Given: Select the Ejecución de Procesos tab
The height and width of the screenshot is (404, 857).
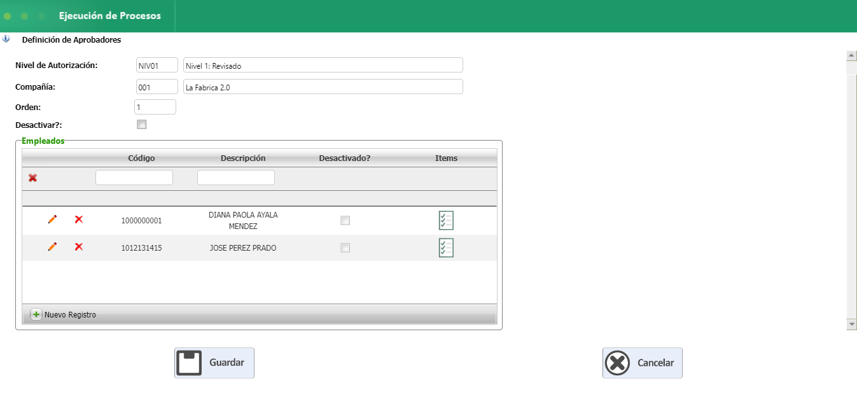Looking at the screenshot, I should (x=109, y=16).
